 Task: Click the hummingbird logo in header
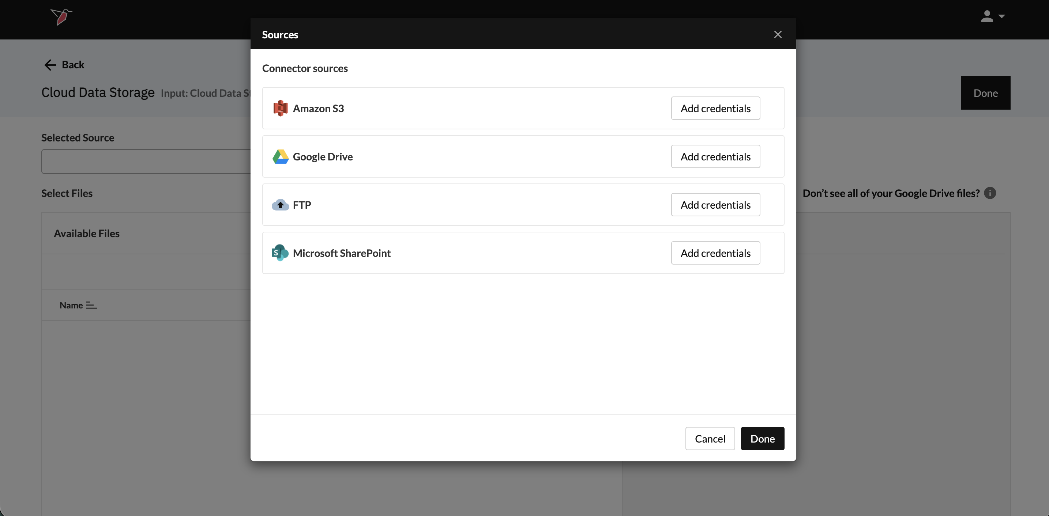(61, 17)
